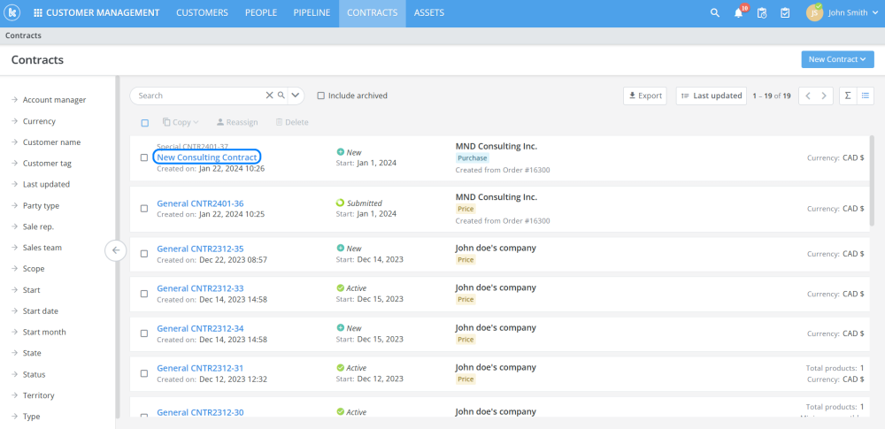Open the New Consulting Contract link

point(206,157)
